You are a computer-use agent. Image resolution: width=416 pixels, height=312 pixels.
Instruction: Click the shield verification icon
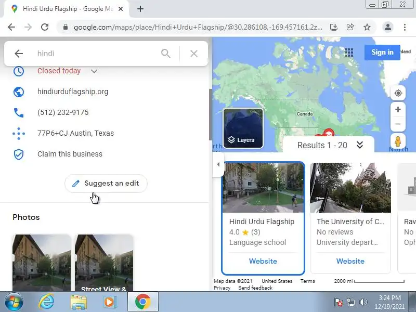coord(19,154)
